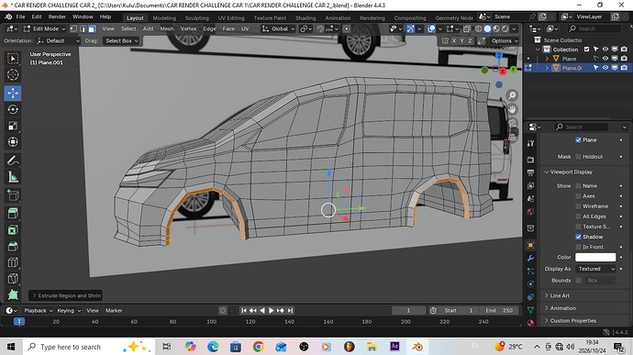The width and height of the screenshot is (633, 355).
Task: Select the Bevel tool
Action: [13, 247]
